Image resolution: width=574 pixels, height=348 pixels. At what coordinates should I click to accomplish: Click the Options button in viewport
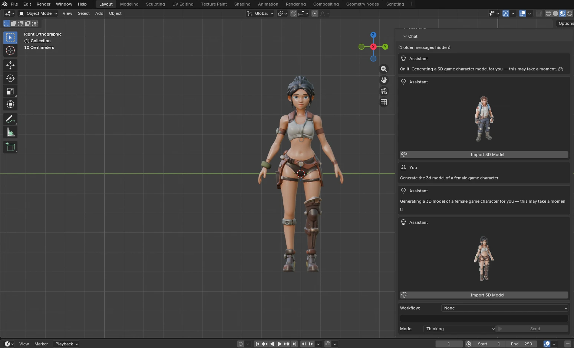[566, 23]
